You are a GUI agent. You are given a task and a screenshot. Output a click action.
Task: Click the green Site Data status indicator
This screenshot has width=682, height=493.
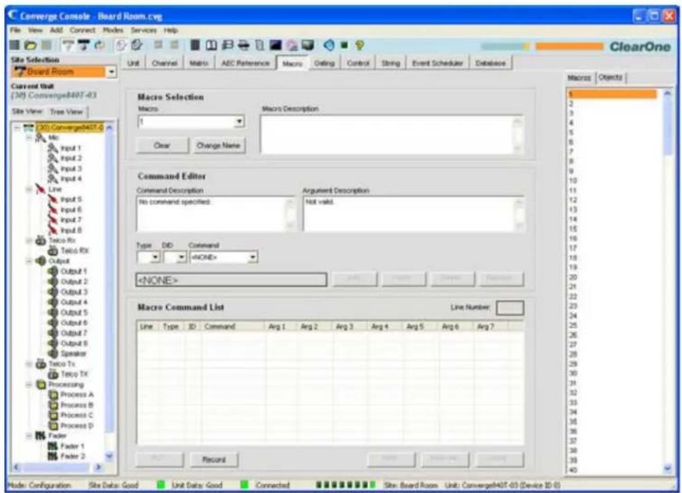(x=161, y=484)
